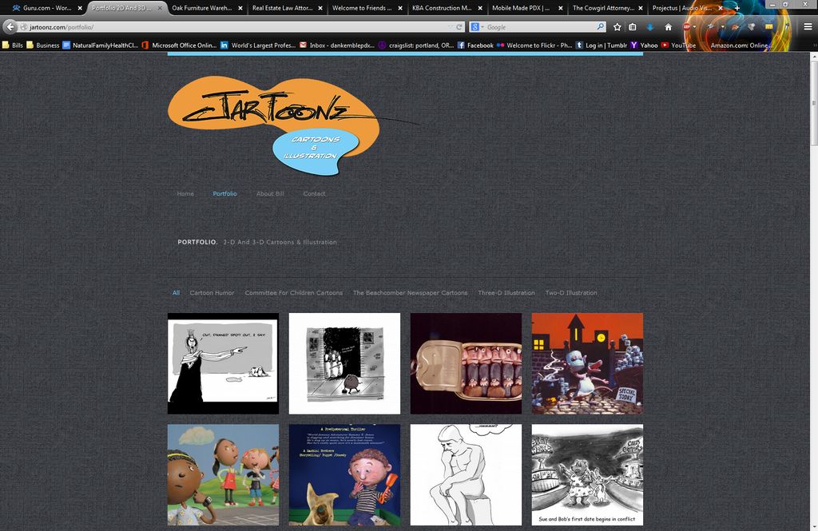The image size is (818, 531).
Task: Click the site identity favicon in address bar
Action: click(23, 26)
